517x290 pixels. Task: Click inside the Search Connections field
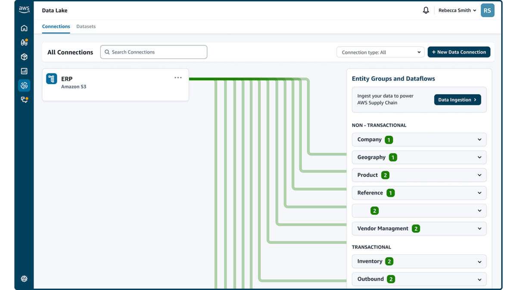(x=153, y=52)
